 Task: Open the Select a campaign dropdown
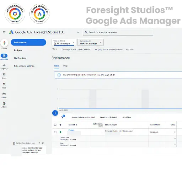pos(90,42)
